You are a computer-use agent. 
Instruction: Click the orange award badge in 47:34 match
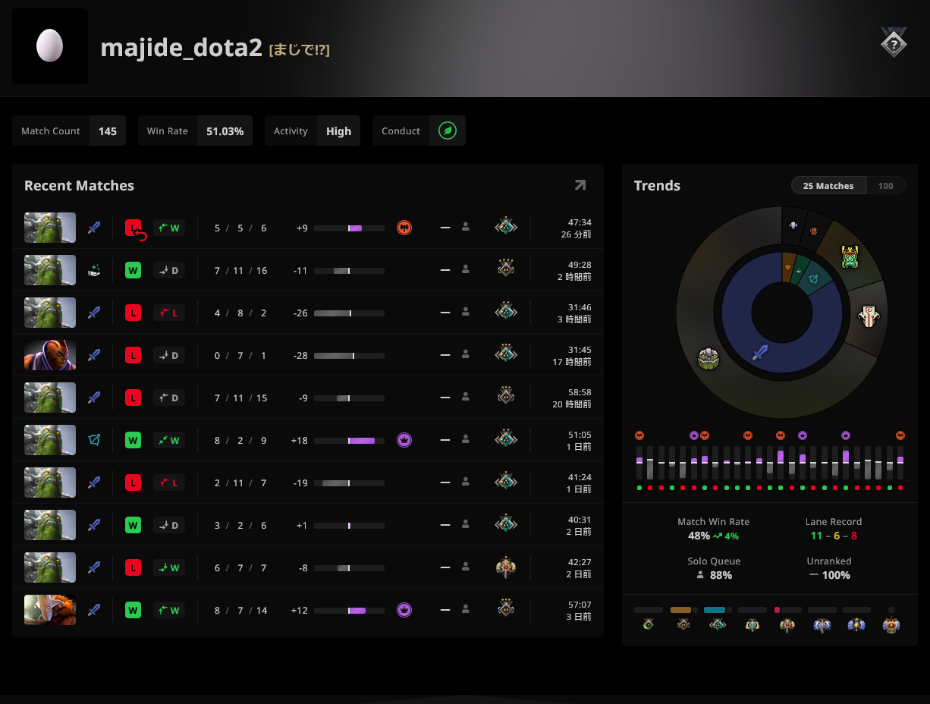(404, 228)
